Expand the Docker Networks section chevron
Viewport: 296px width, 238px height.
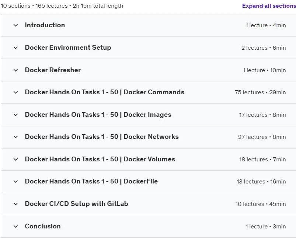coord(16,137)
